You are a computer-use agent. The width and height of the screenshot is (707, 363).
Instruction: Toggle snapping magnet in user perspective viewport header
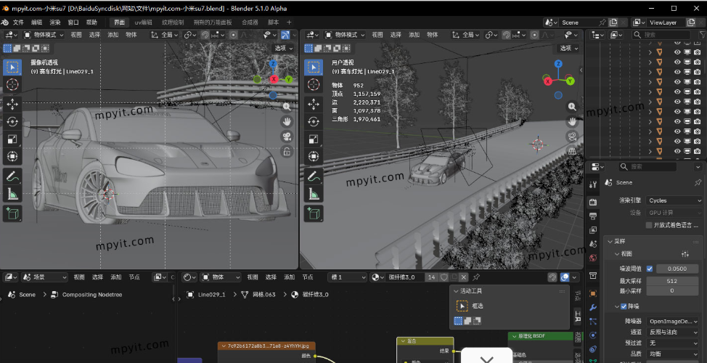(x=507, y=35)
